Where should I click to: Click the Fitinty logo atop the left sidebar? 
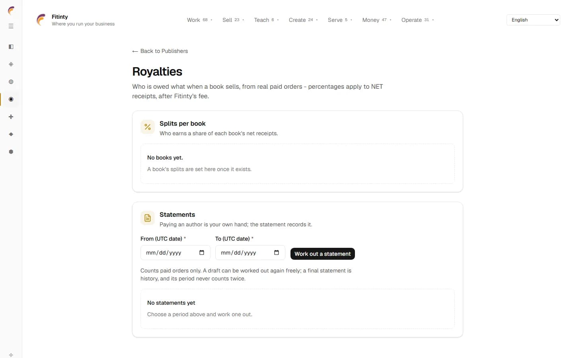click(x=11, y=11)
